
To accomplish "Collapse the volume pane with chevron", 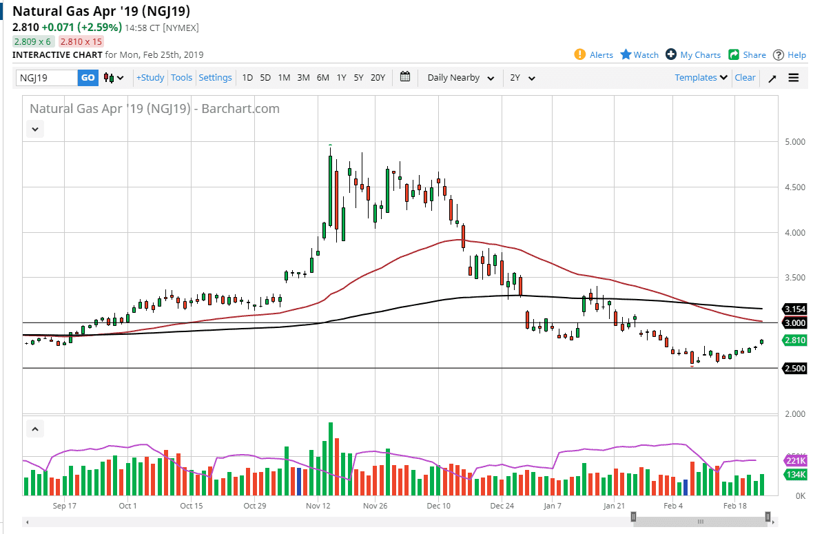I will point(35,429).
